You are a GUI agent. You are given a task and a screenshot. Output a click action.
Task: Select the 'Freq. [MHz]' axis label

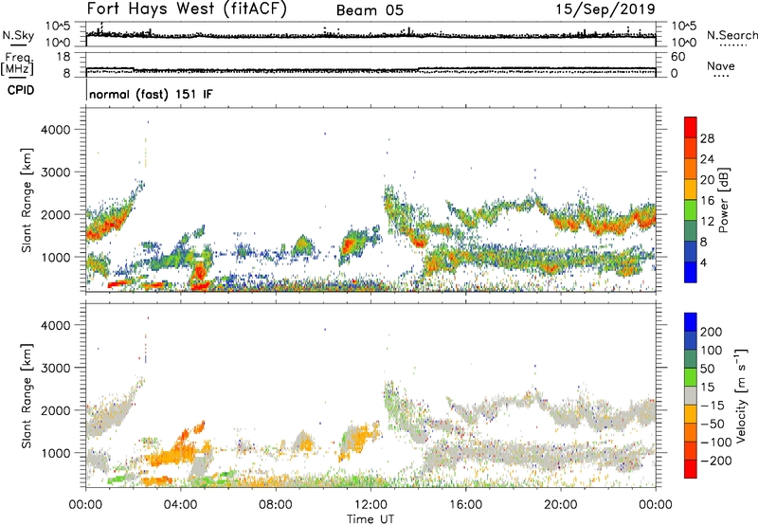coord(17,63)
